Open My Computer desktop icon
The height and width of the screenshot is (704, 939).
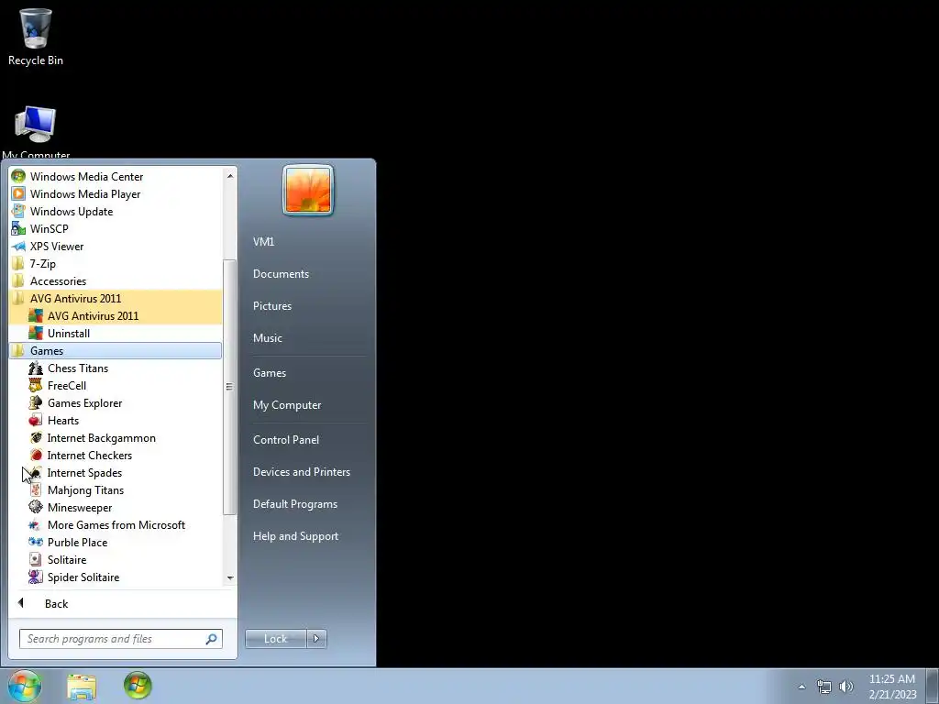pyautogui.click(x=36, y=133)
